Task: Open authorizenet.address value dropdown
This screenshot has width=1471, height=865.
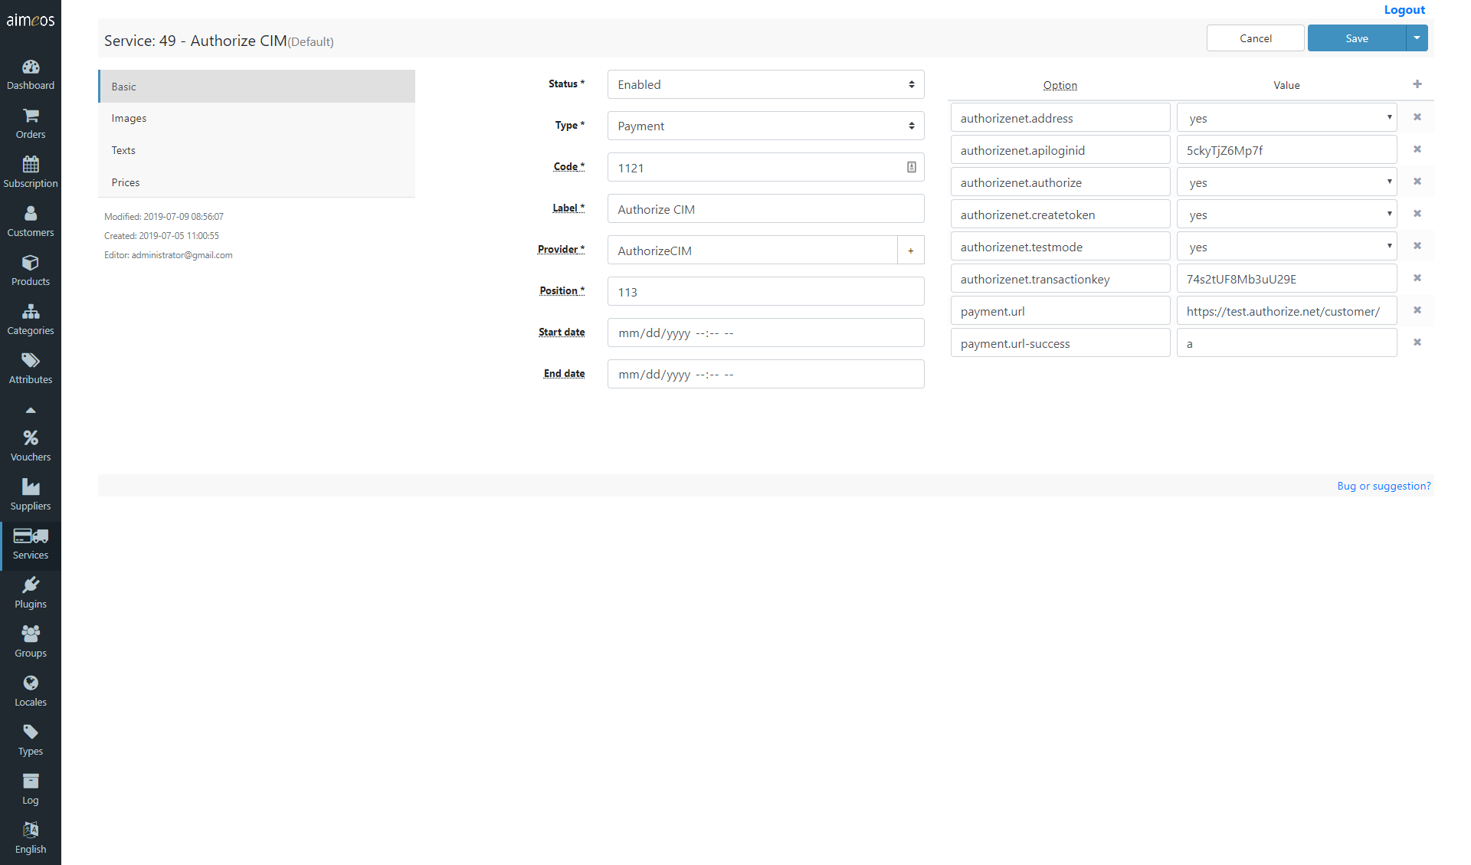Action: tap(1286, 118)
